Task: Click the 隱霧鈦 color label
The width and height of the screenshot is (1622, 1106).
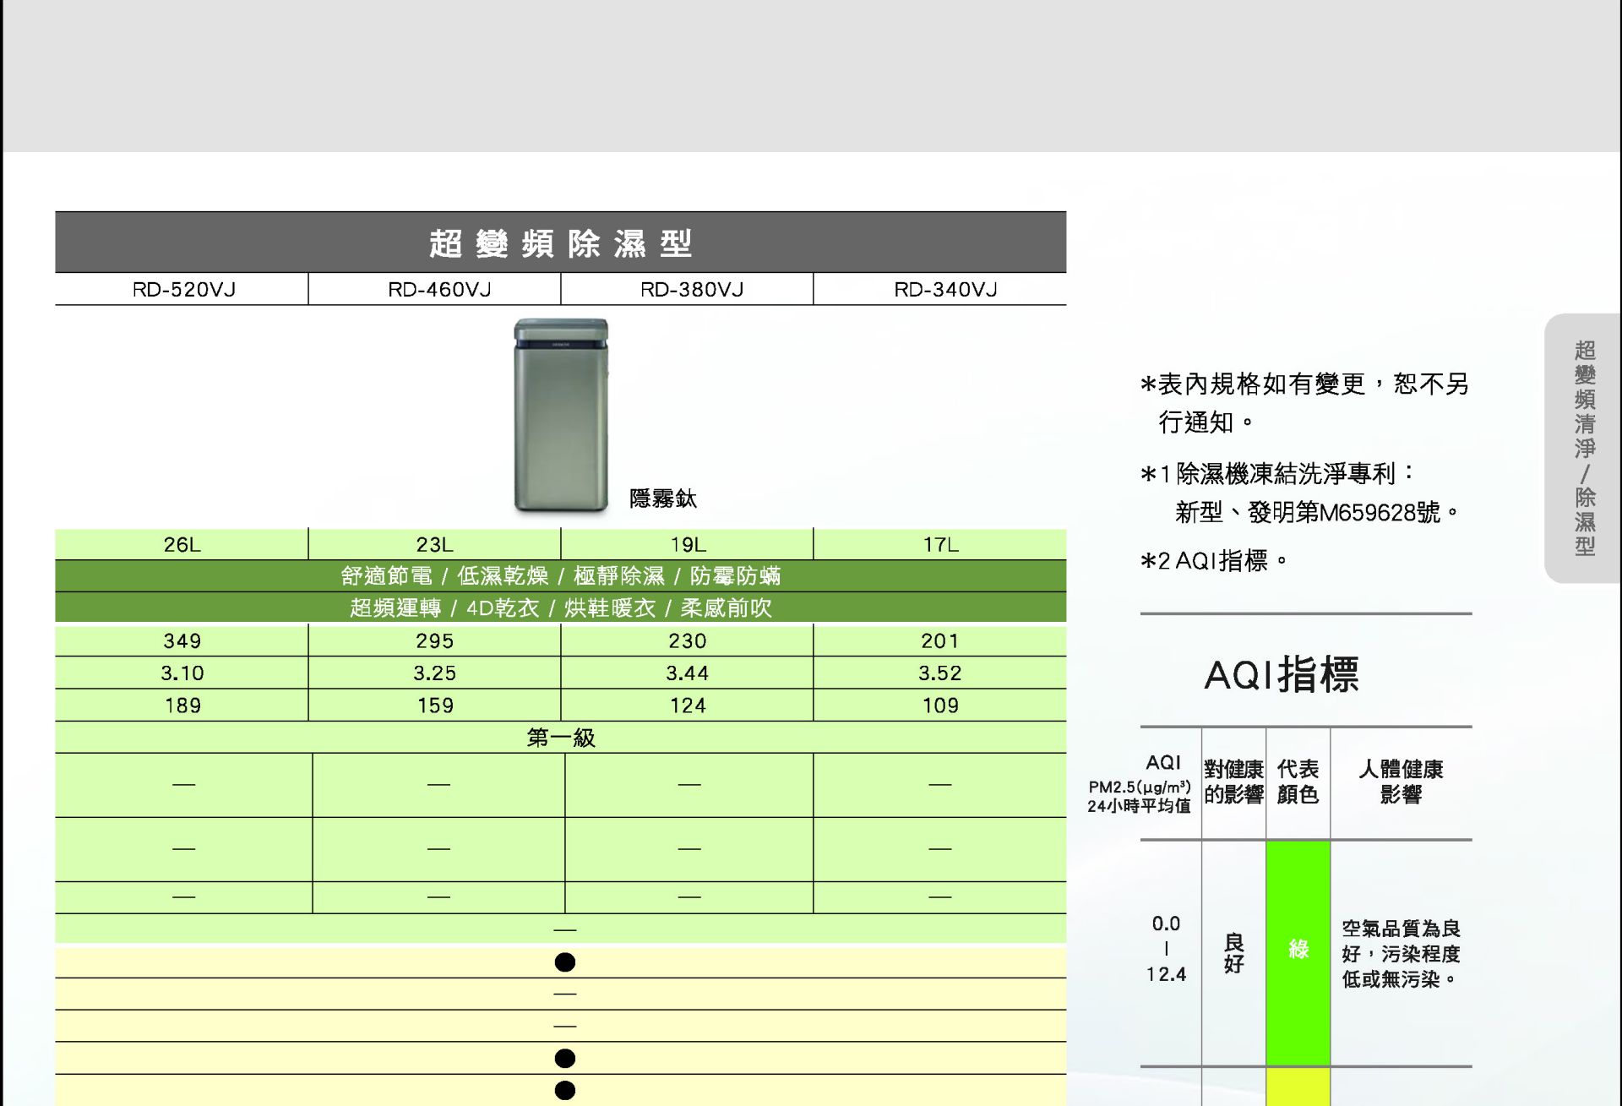Action: click(x=662, y=499)
